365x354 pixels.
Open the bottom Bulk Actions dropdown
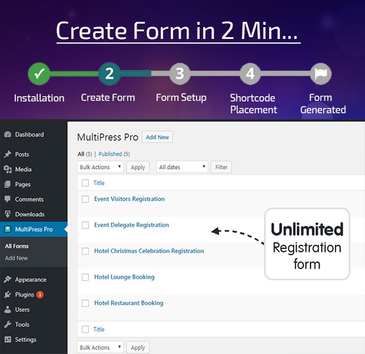[x=100, y=348]
